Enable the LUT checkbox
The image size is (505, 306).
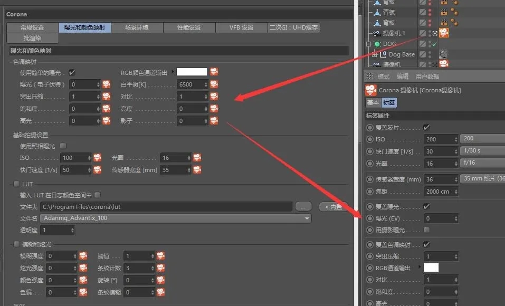[16, 184]
